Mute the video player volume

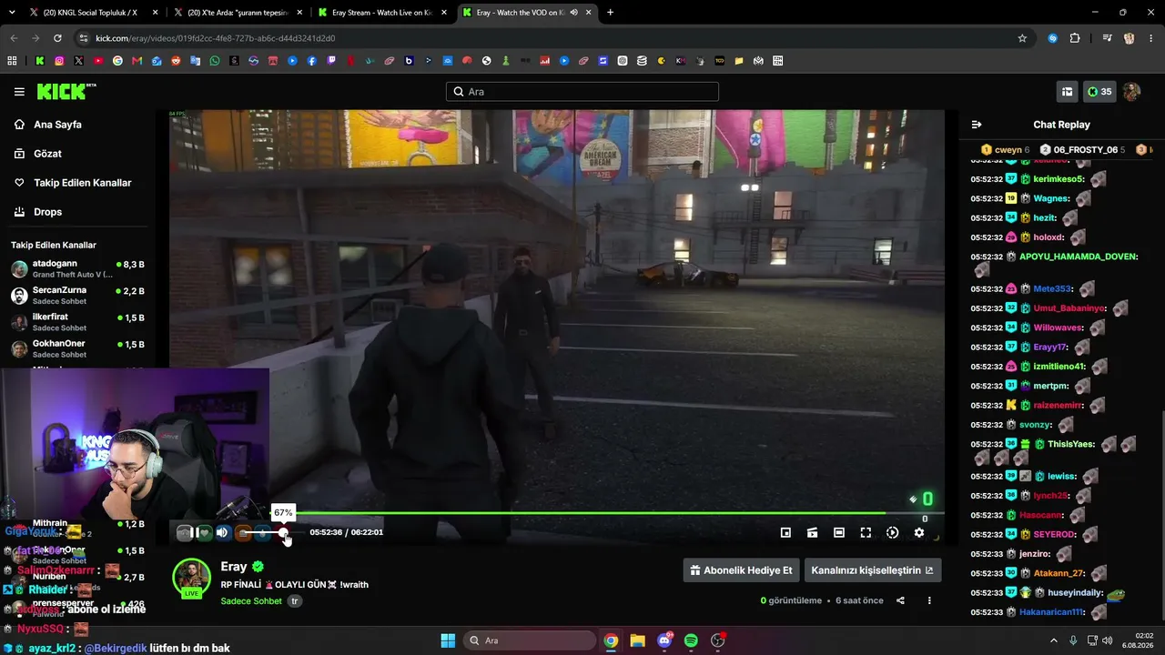click(x=222, y=532)
